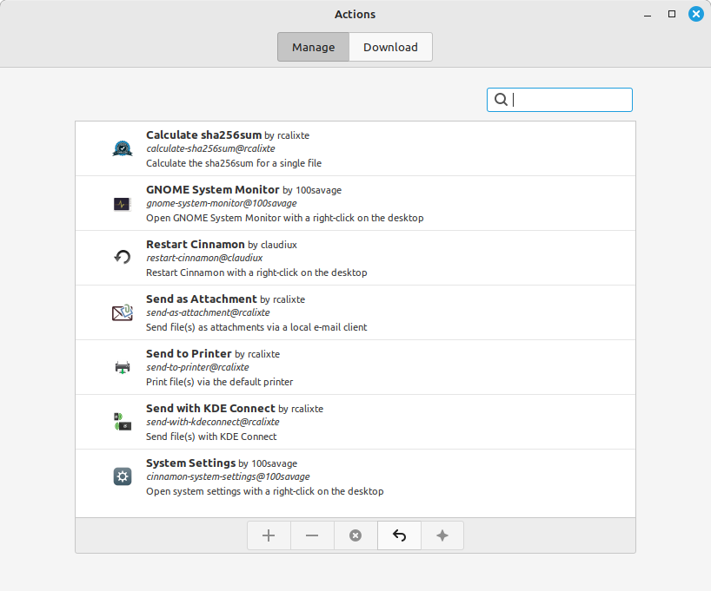Select the GNOME System Monitor action row

(x=348, y=203)
